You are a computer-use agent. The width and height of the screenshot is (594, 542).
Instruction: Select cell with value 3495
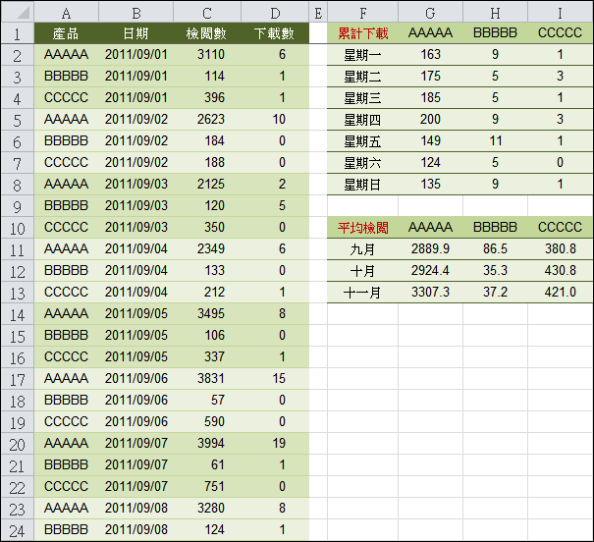(x=207, y=313)
